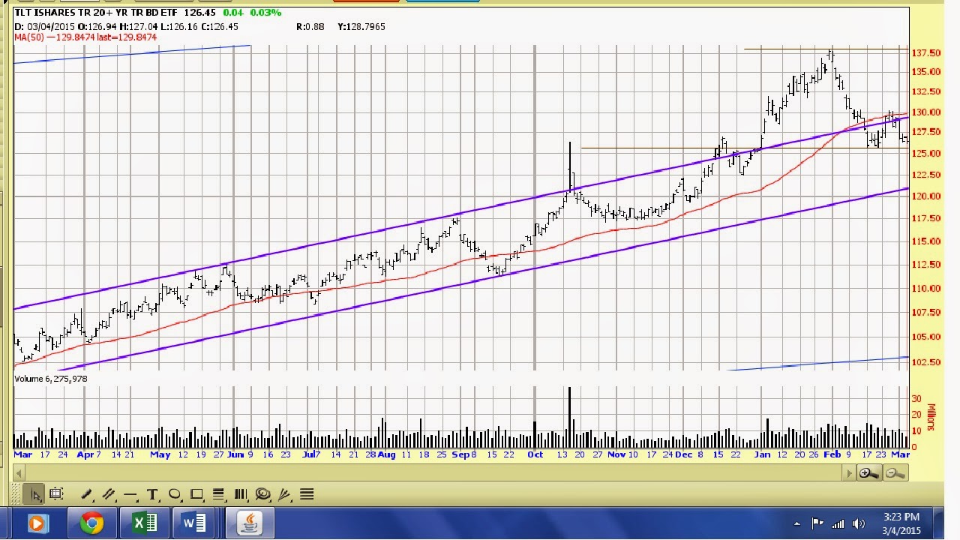Viewport: 960px width, 540px height.
Task: Click the Jun label on date axis
Action: click(235, 454)
